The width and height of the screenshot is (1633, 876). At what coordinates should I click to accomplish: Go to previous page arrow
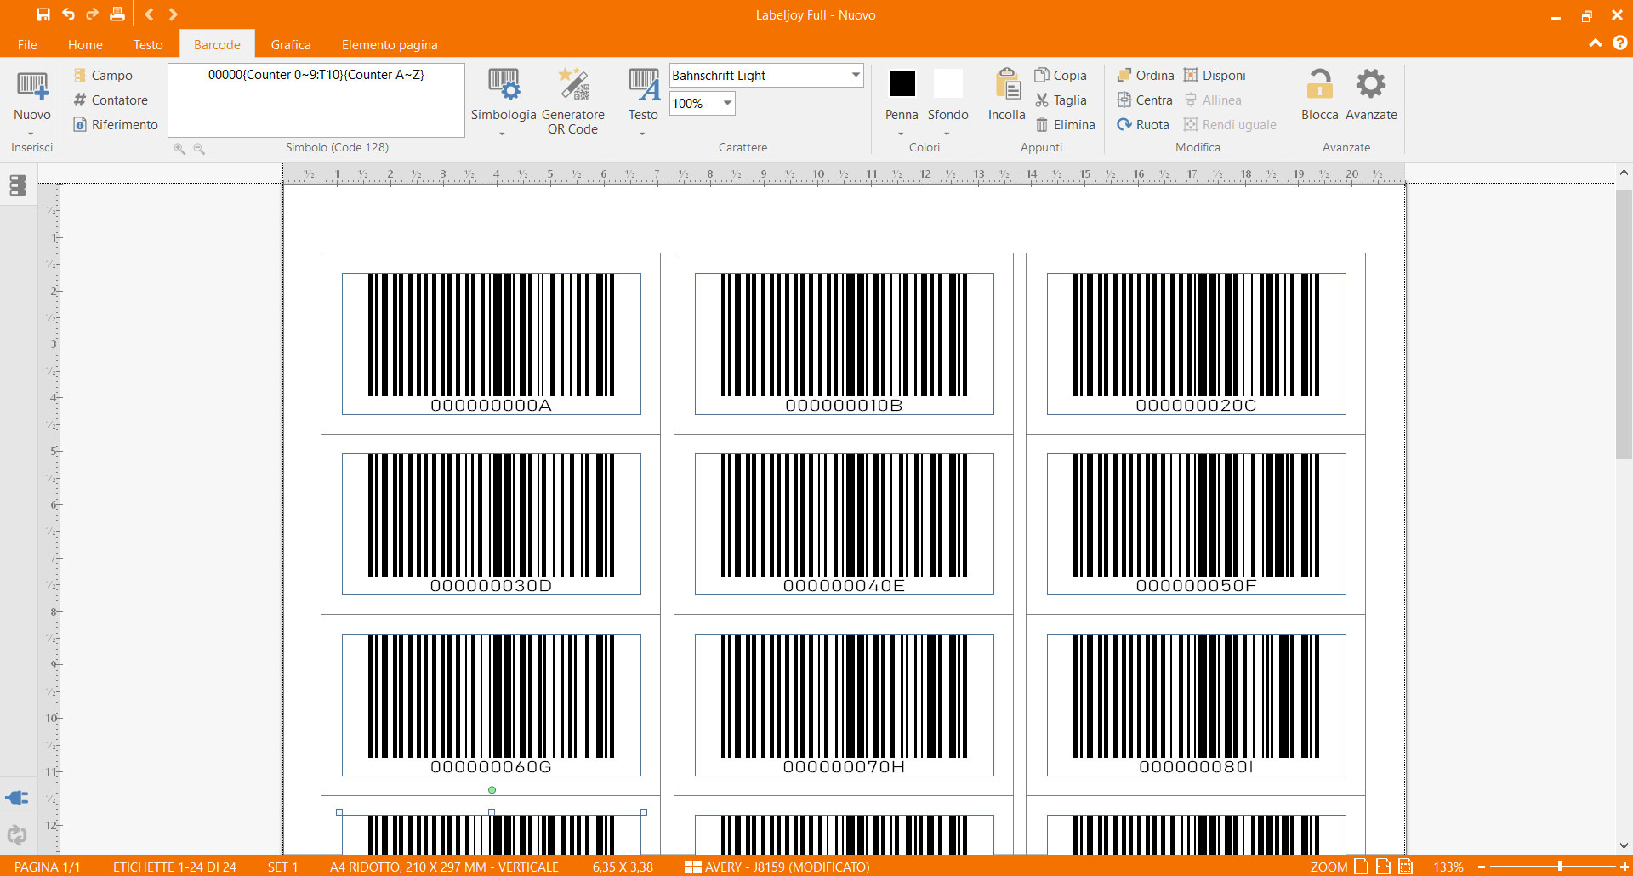click(149, 14)
